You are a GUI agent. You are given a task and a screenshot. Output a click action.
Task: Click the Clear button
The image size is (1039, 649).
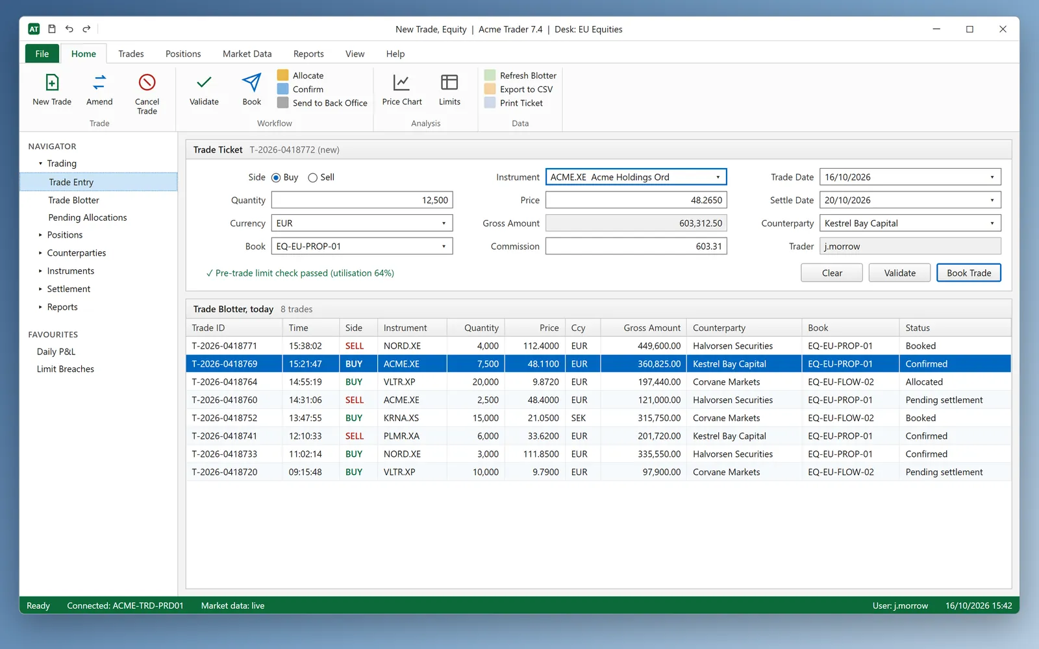[x=832, y=273]
